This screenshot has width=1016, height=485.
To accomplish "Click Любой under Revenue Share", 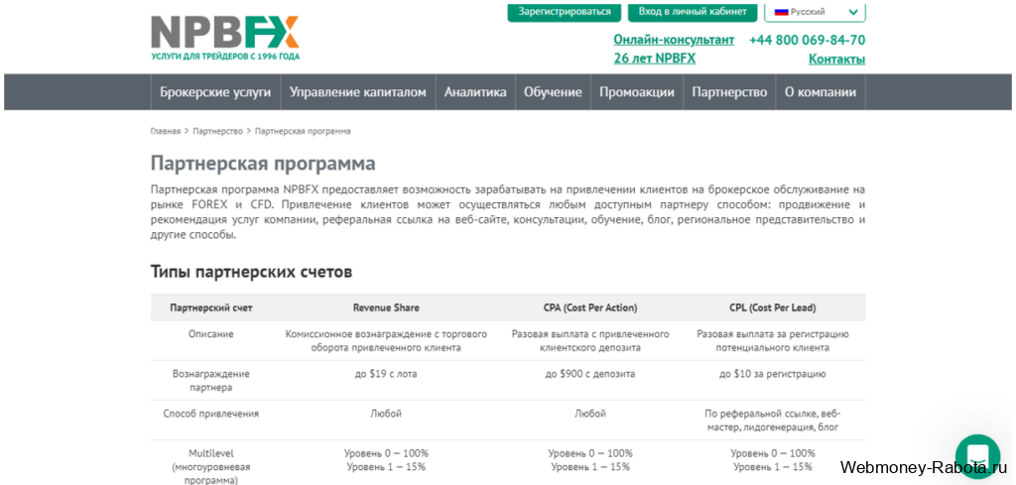I will [x=386, y=414].
